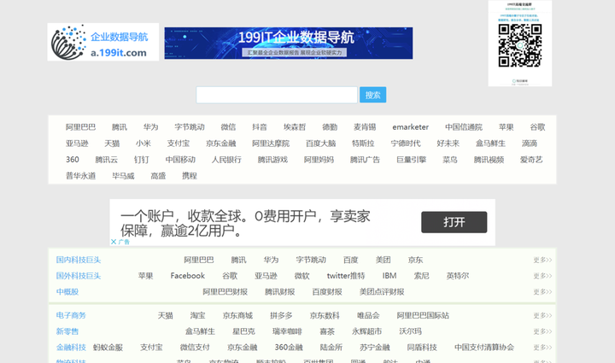The image size is (615, 363).
Task: Click Facebook in 国外科技巨头 row
Action: tap(187, 276)
